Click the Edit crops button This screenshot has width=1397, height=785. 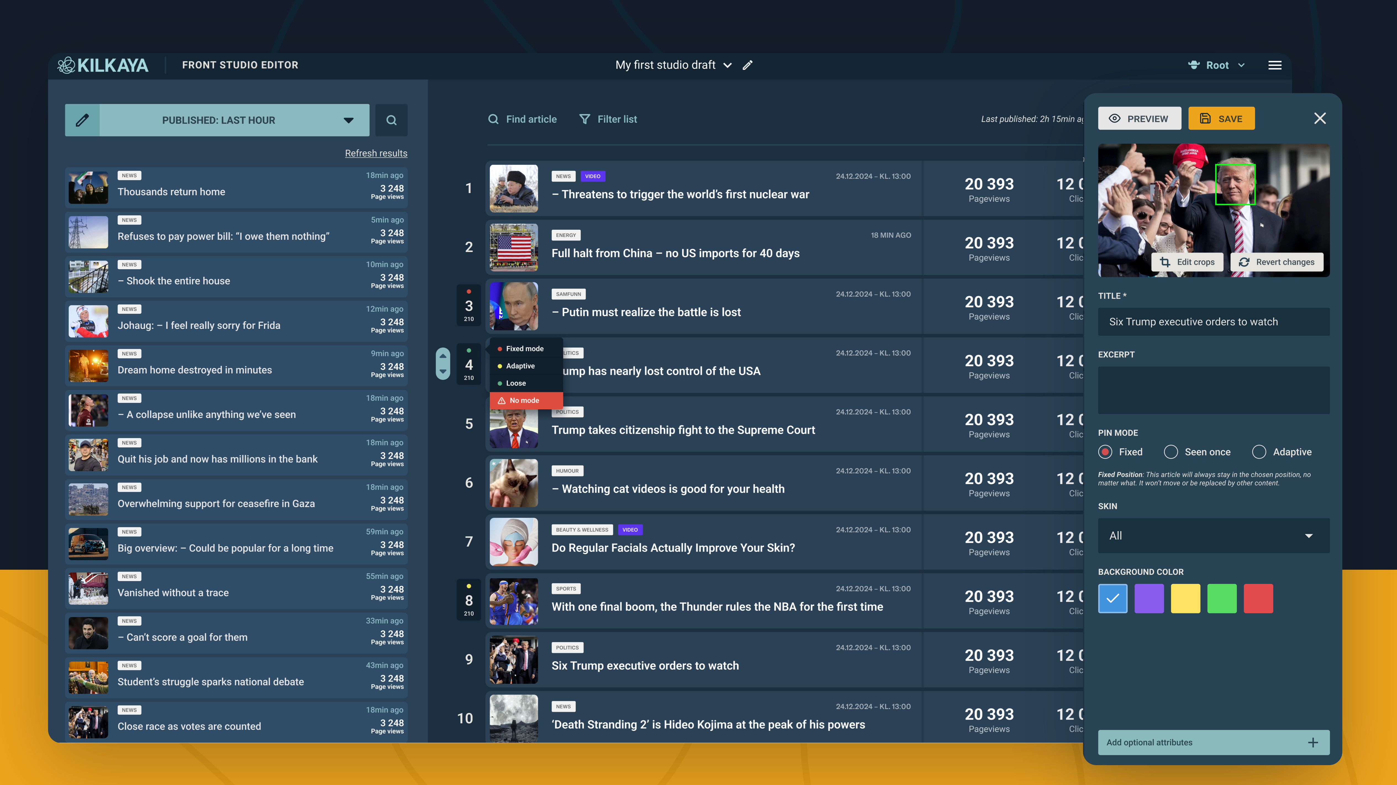click(x=1188, y=262)
